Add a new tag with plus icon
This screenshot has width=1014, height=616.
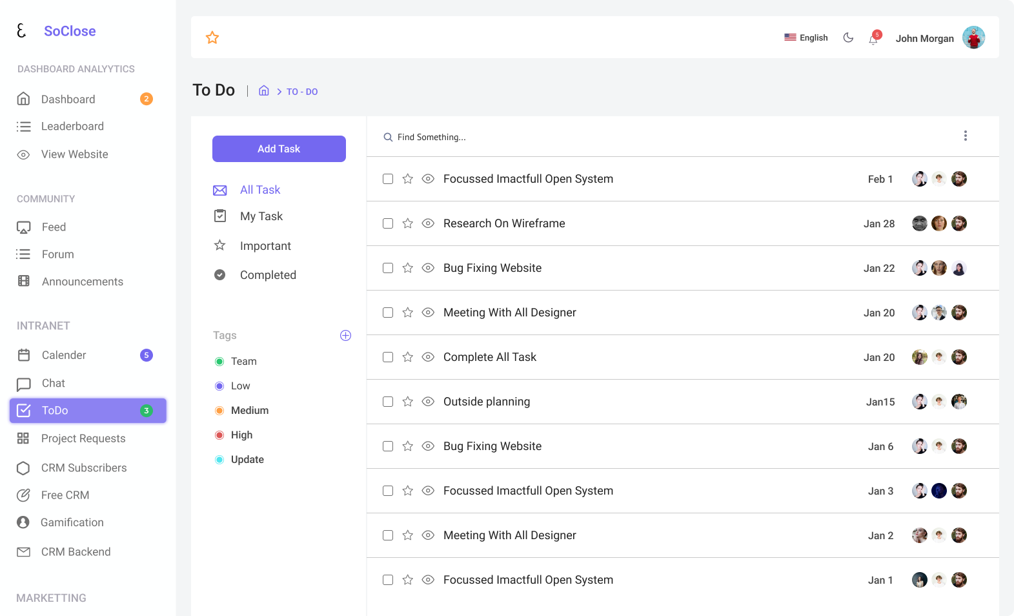pos(345,335)
